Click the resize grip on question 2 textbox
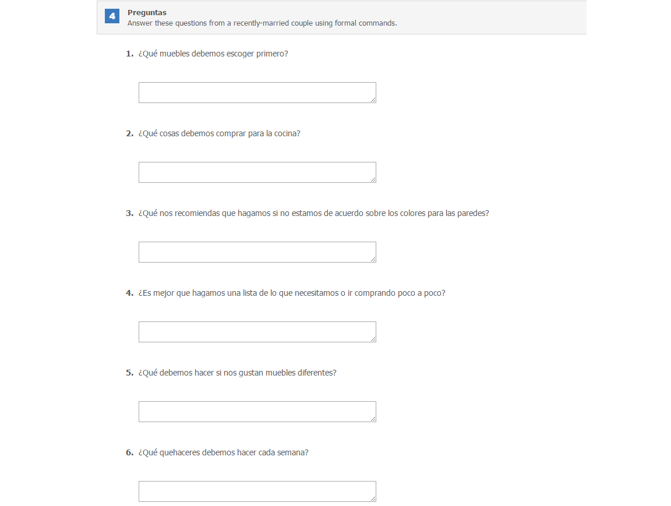 (x=373, y=180)
